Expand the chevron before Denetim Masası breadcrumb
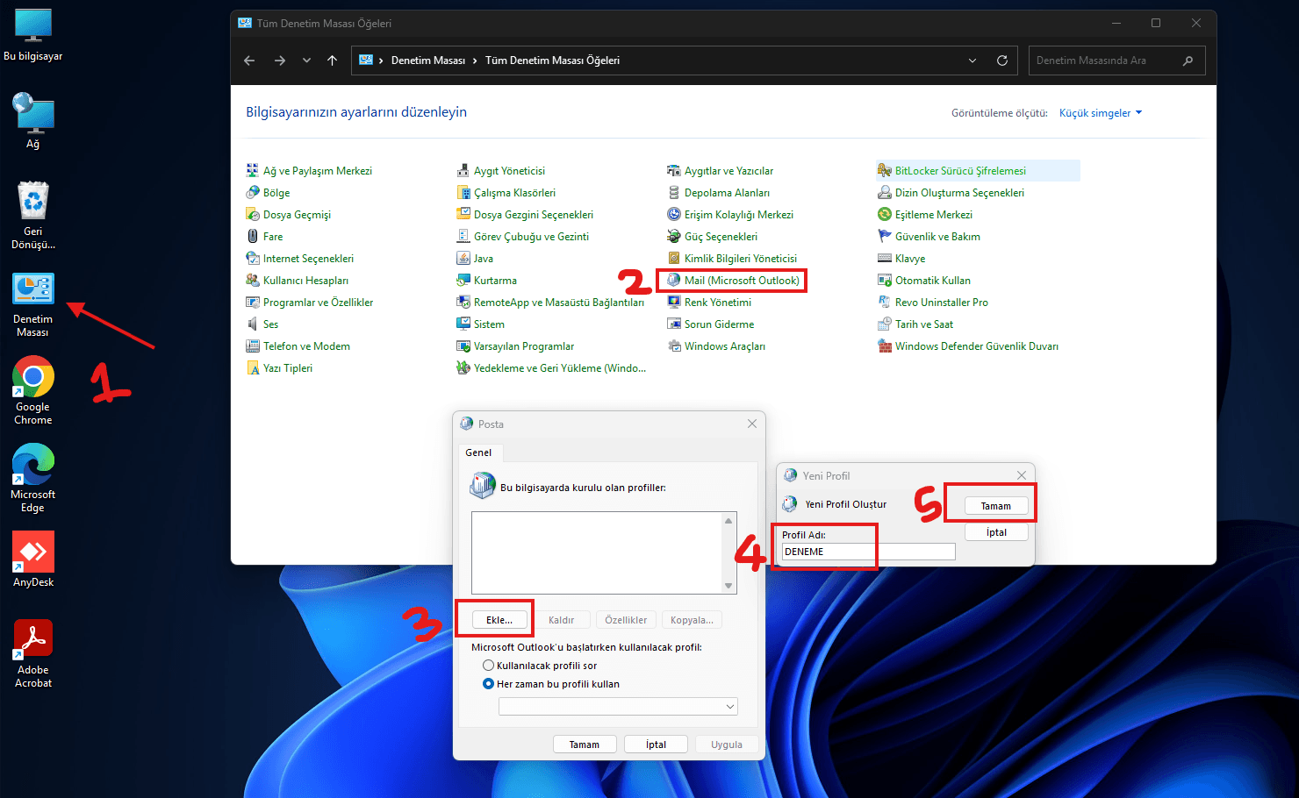This screenshot has height=798, width=1299. 381,61
